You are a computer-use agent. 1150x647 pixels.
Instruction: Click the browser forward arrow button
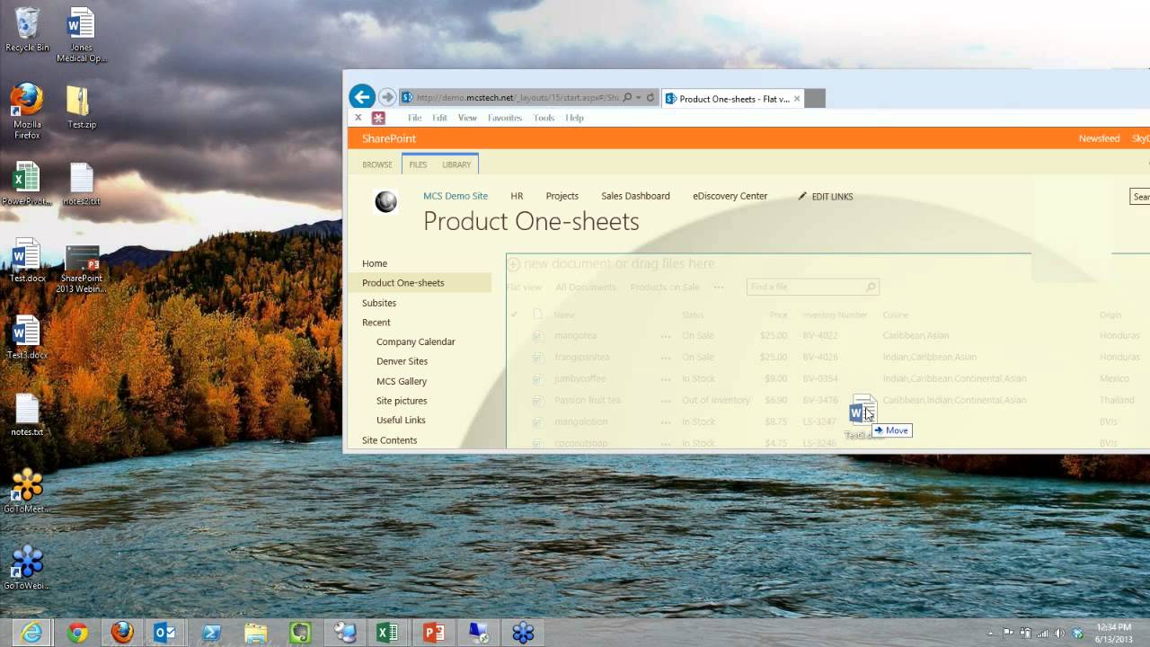(387, 97)
